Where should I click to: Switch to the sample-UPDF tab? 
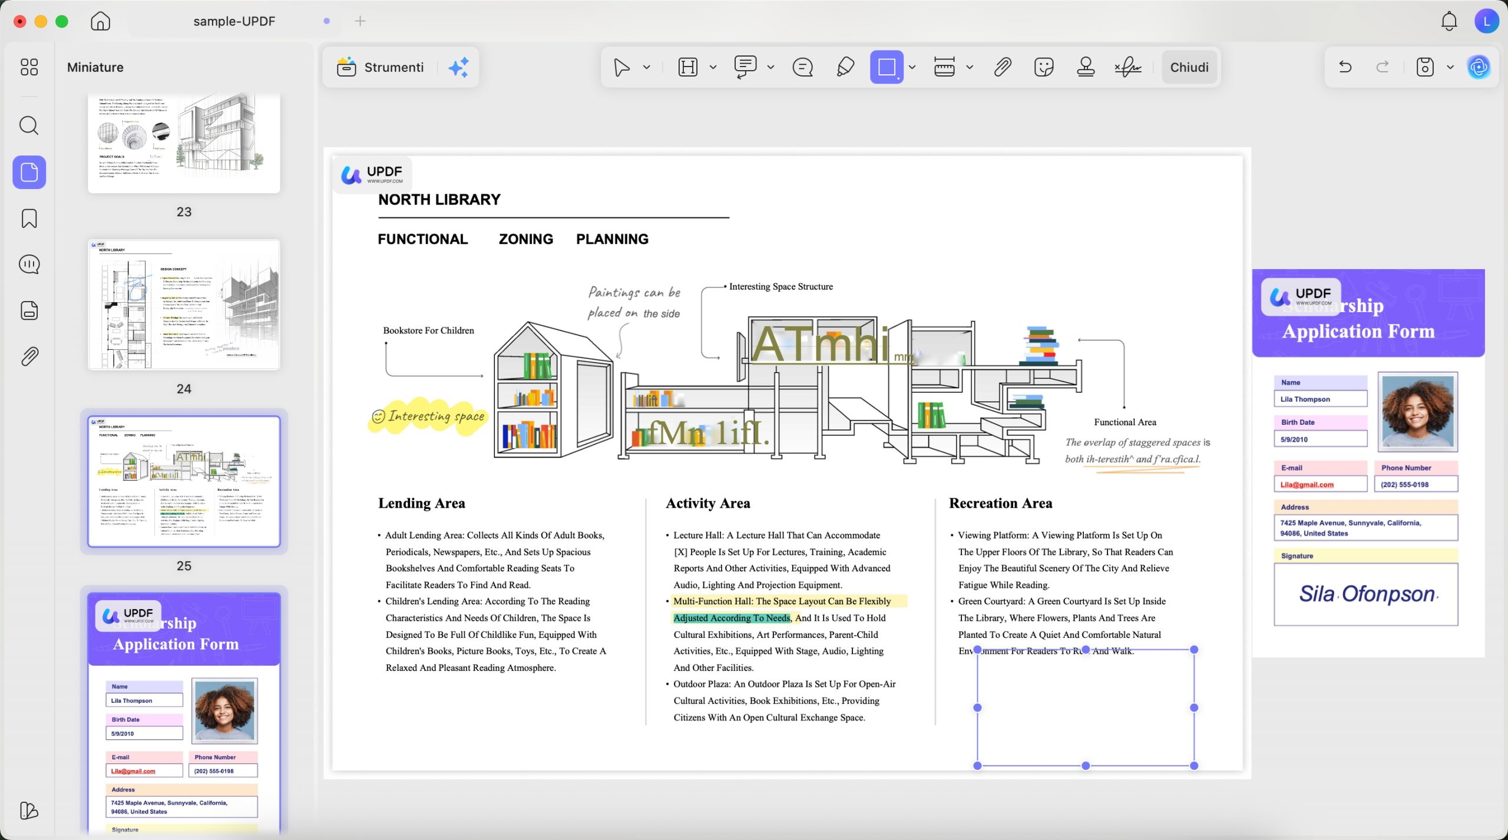click(x=234, y=21)
